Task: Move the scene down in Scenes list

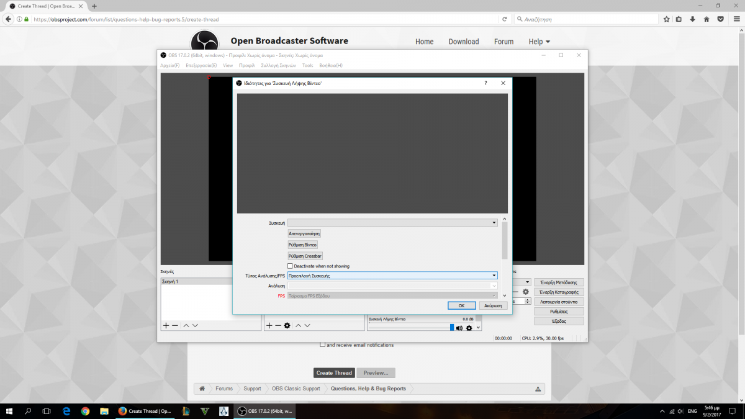Action: tap(195, 325)
